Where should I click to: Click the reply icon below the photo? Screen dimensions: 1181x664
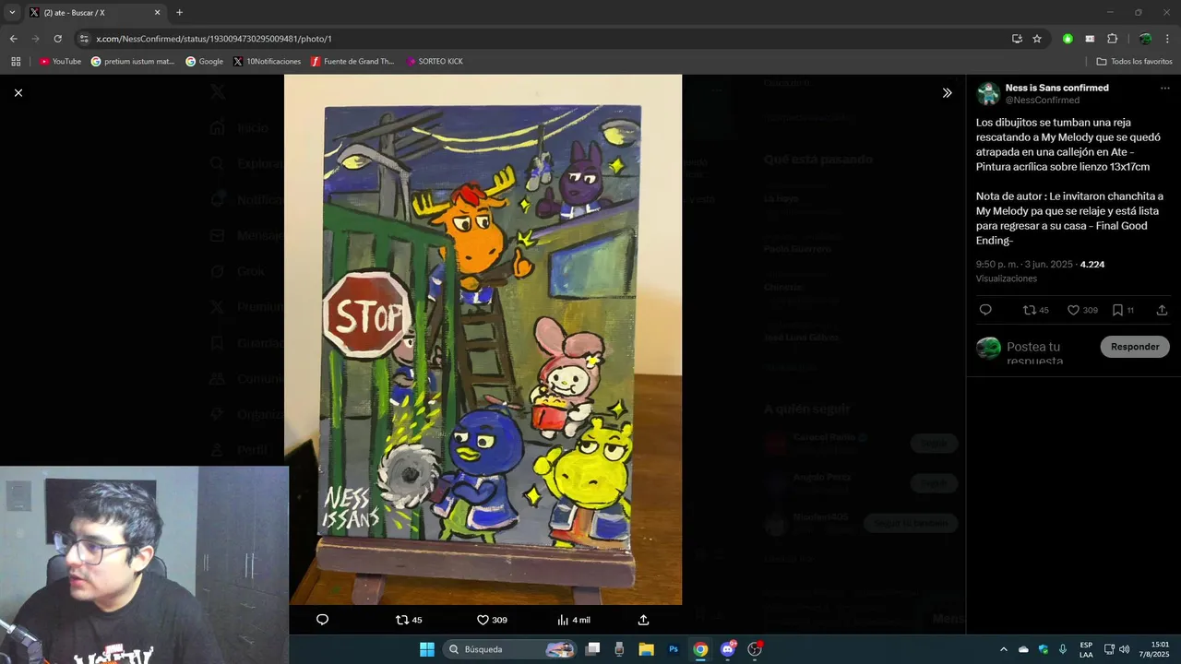tap(322, 620)
